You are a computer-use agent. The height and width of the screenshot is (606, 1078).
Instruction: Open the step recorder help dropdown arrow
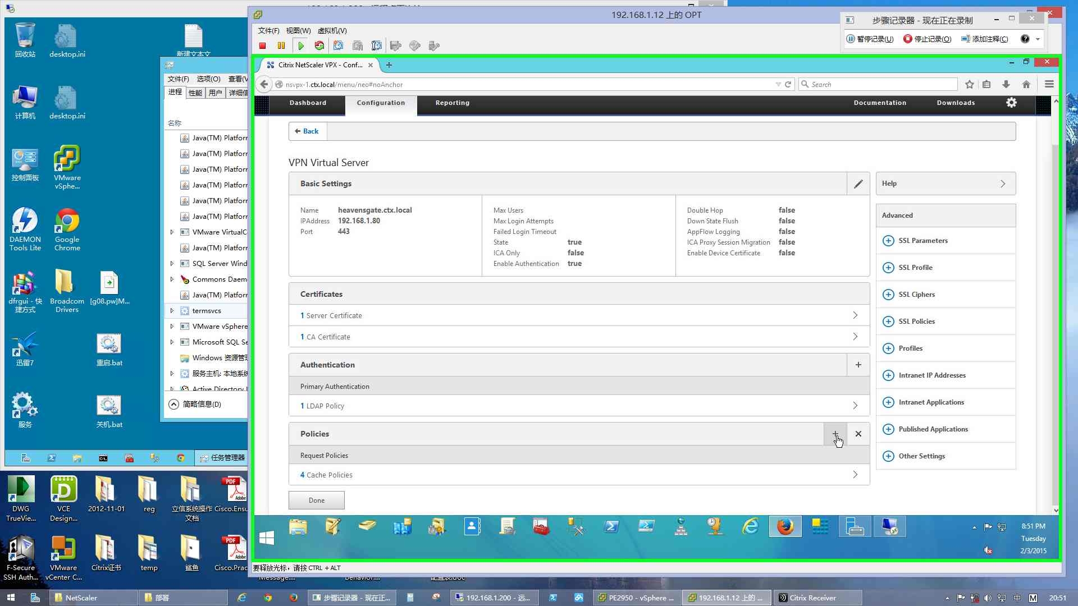pos(1038,39)
